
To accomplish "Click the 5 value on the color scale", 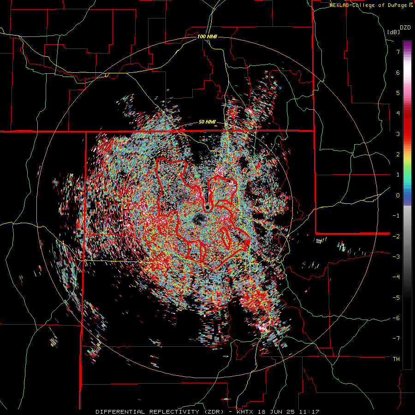I will coord(398,93).
